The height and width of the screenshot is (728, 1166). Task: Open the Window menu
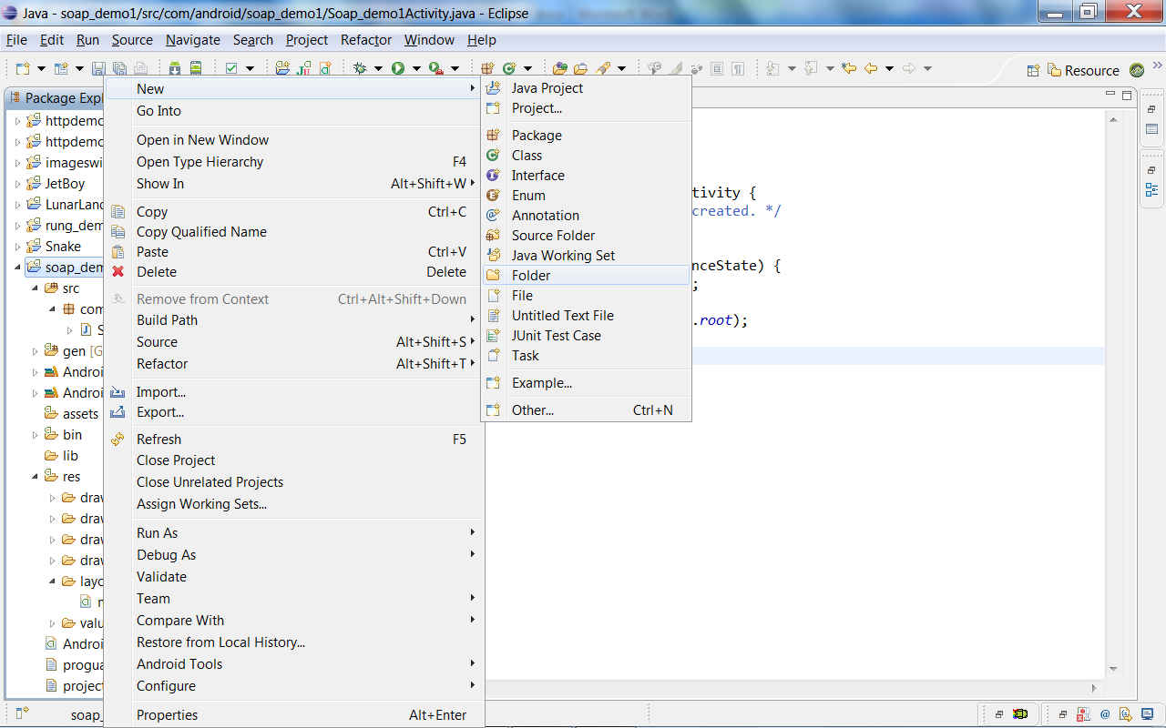point(429,40)
